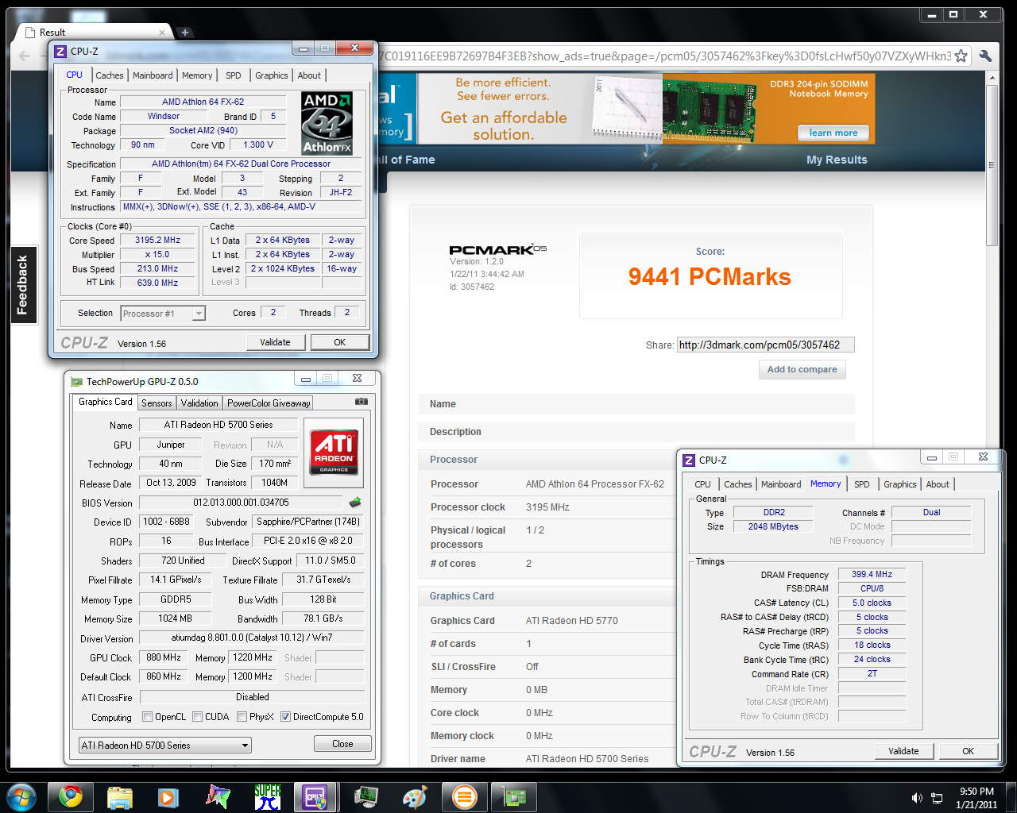Image resolution: width=1017 pixels, height=813 pixels.
Task: Click the GPU-Z title bar app icon
Action: point(76,381)
